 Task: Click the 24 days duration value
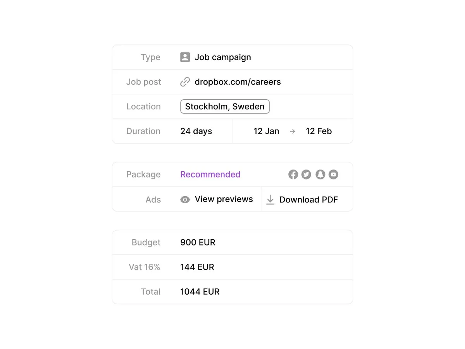point(196,131)
